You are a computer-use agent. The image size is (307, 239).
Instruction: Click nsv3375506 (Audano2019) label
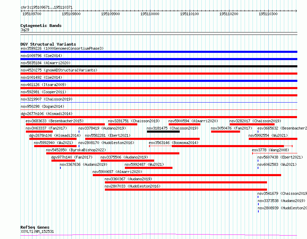point(124,157)
